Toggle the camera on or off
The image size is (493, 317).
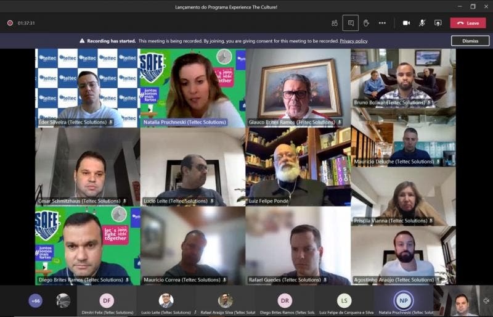(406, 23)
